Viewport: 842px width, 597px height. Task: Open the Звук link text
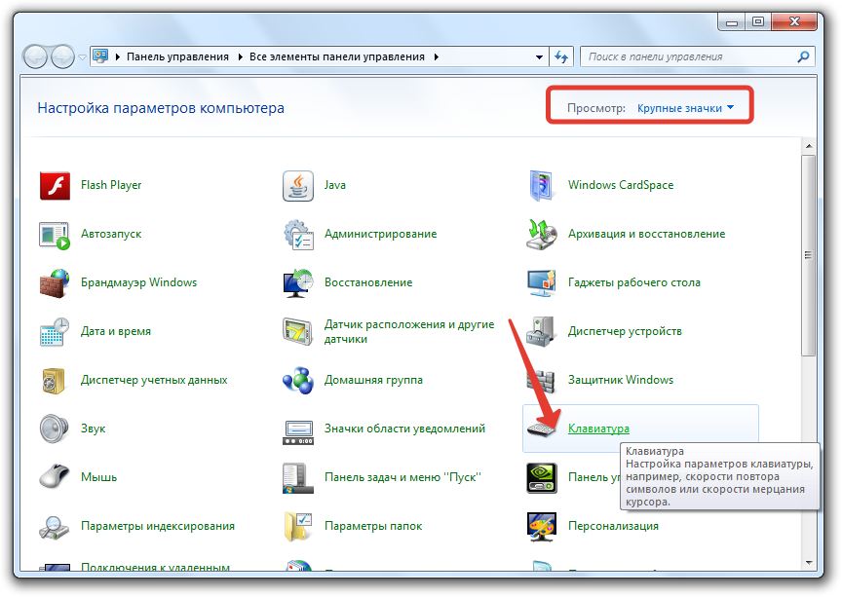point(94,429)
